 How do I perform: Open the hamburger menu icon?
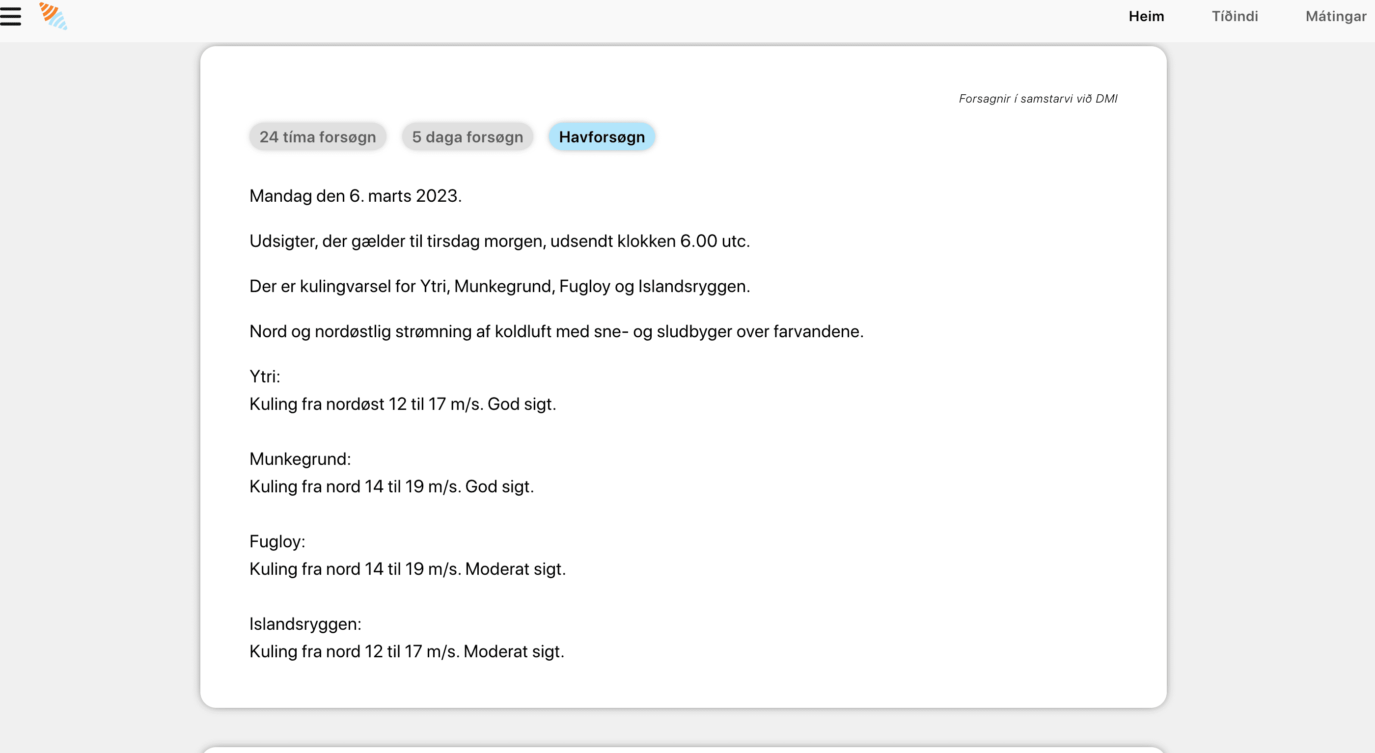point(10,17)
